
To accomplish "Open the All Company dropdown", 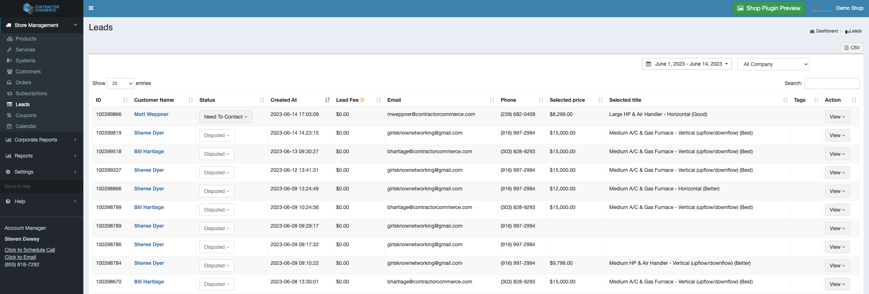I will tap(773, 64).
